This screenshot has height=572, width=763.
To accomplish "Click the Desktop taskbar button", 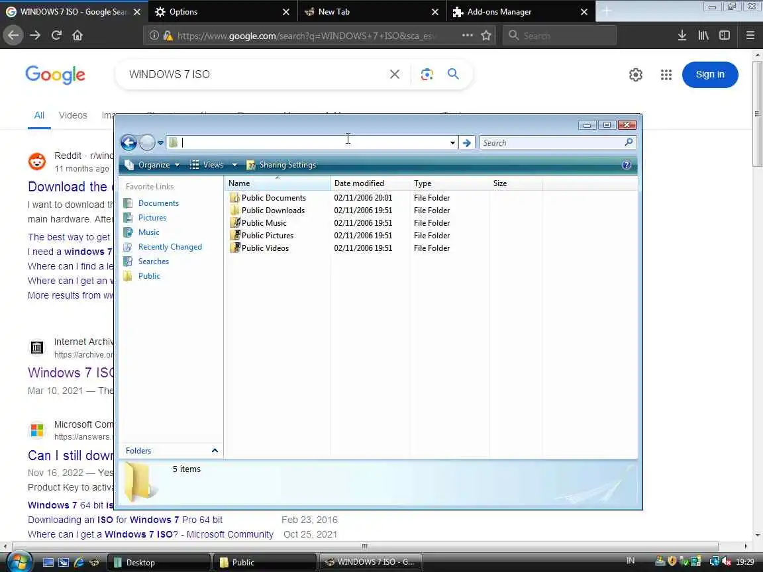I will [x=159, y=562].
